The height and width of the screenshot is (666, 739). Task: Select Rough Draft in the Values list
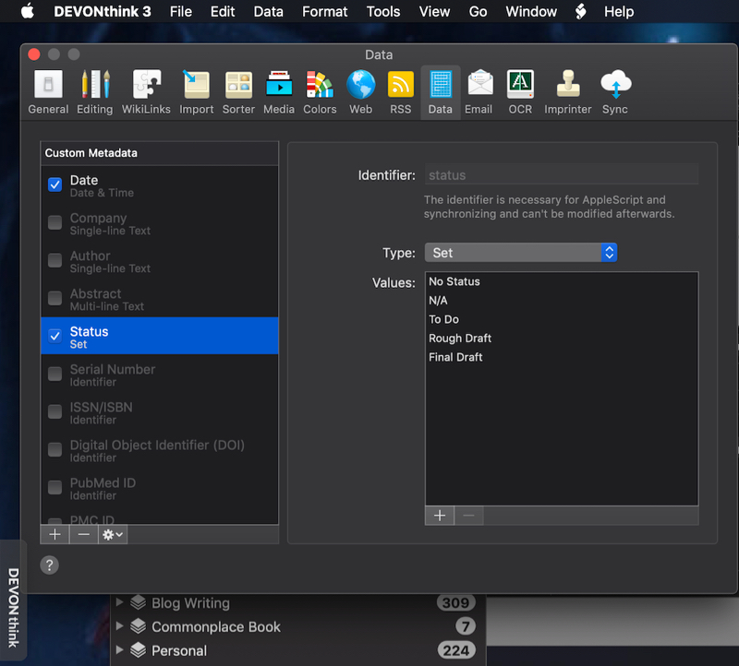(x=459, y=338)
